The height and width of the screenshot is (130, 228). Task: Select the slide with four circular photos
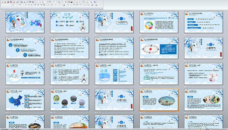[70, 100]
